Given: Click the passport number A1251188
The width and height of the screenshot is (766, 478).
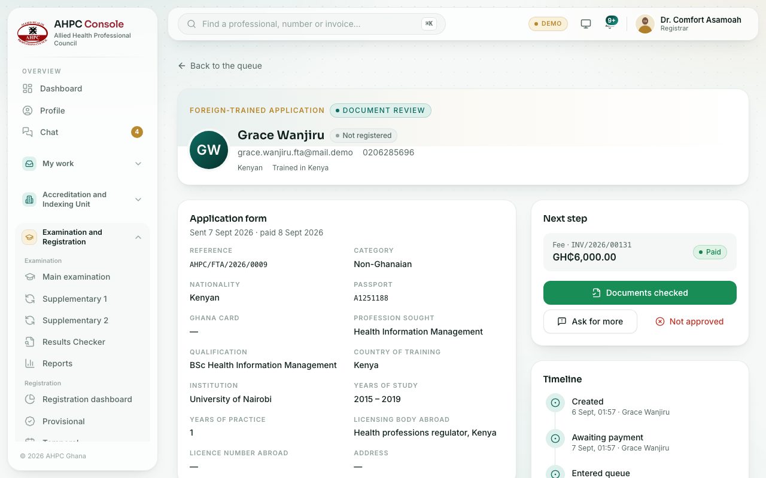Looking at the screenshot, I should (x=371, y=298).
